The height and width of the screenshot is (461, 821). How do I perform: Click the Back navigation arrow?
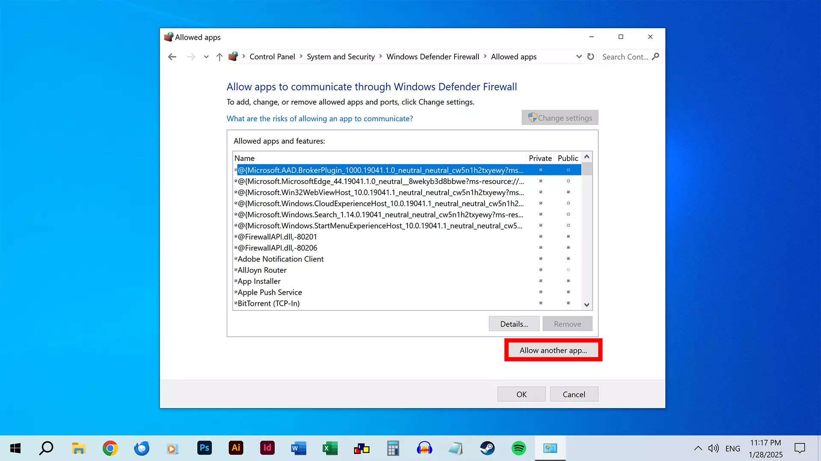pos(172,57)
